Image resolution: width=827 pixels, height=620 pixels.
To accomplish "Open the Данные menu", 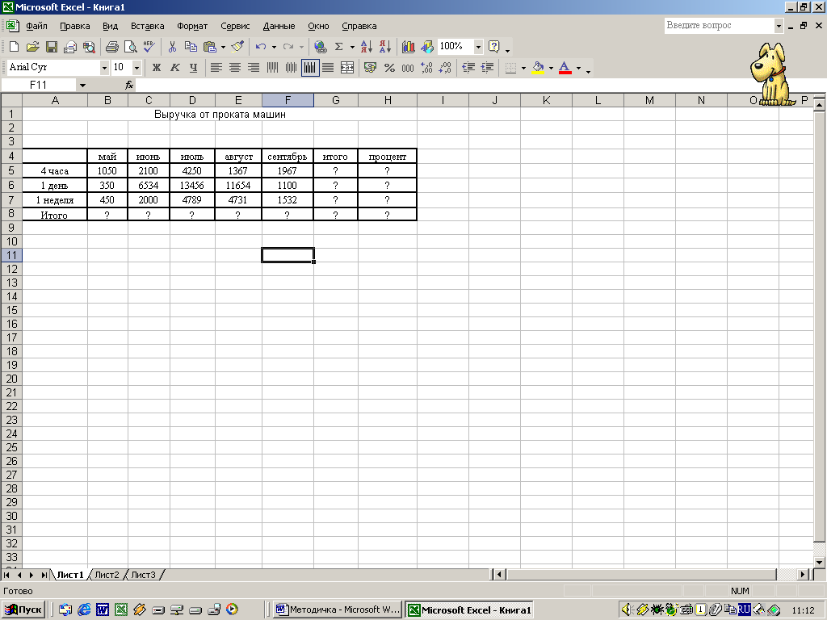I will tap(279, 26).
